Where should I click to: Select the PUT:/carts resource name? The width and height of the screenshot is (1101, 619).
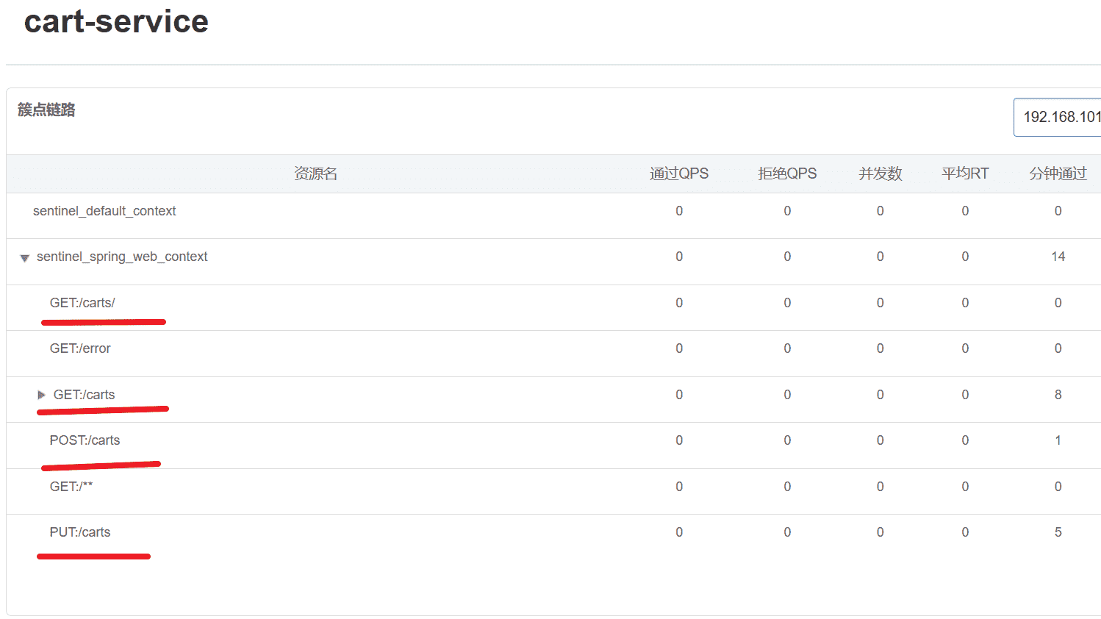[x=80, y=532]
